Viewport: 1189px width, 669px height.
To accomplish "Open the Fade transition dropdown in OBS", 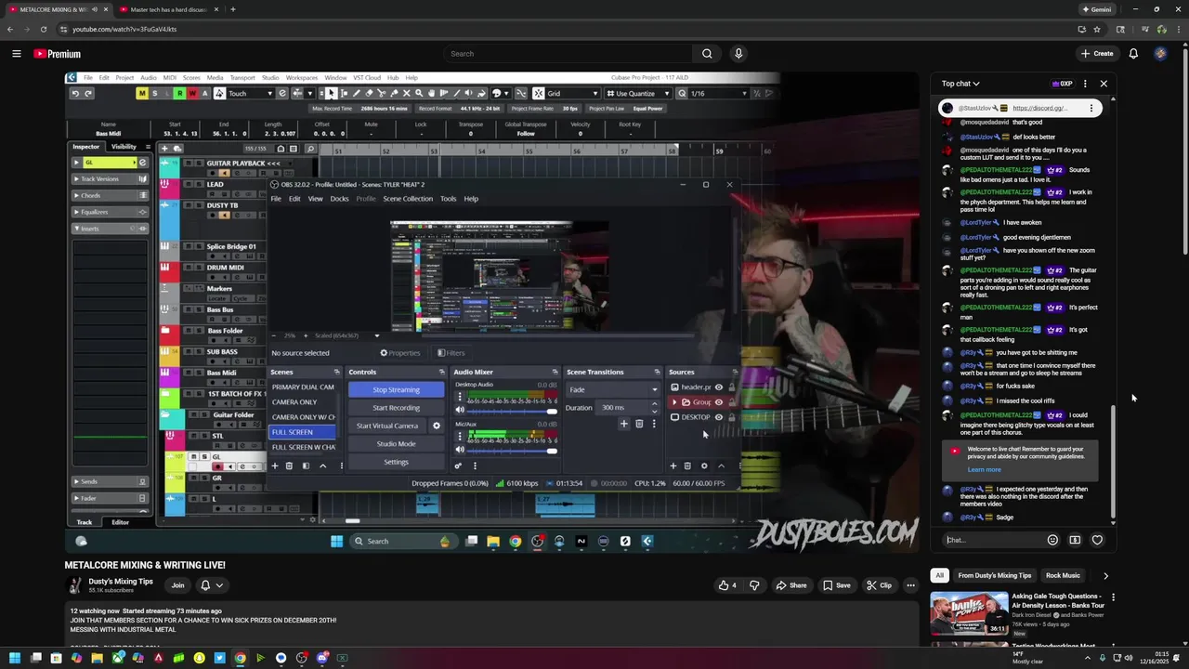I will pyautogui.click(x=611, y=389).
